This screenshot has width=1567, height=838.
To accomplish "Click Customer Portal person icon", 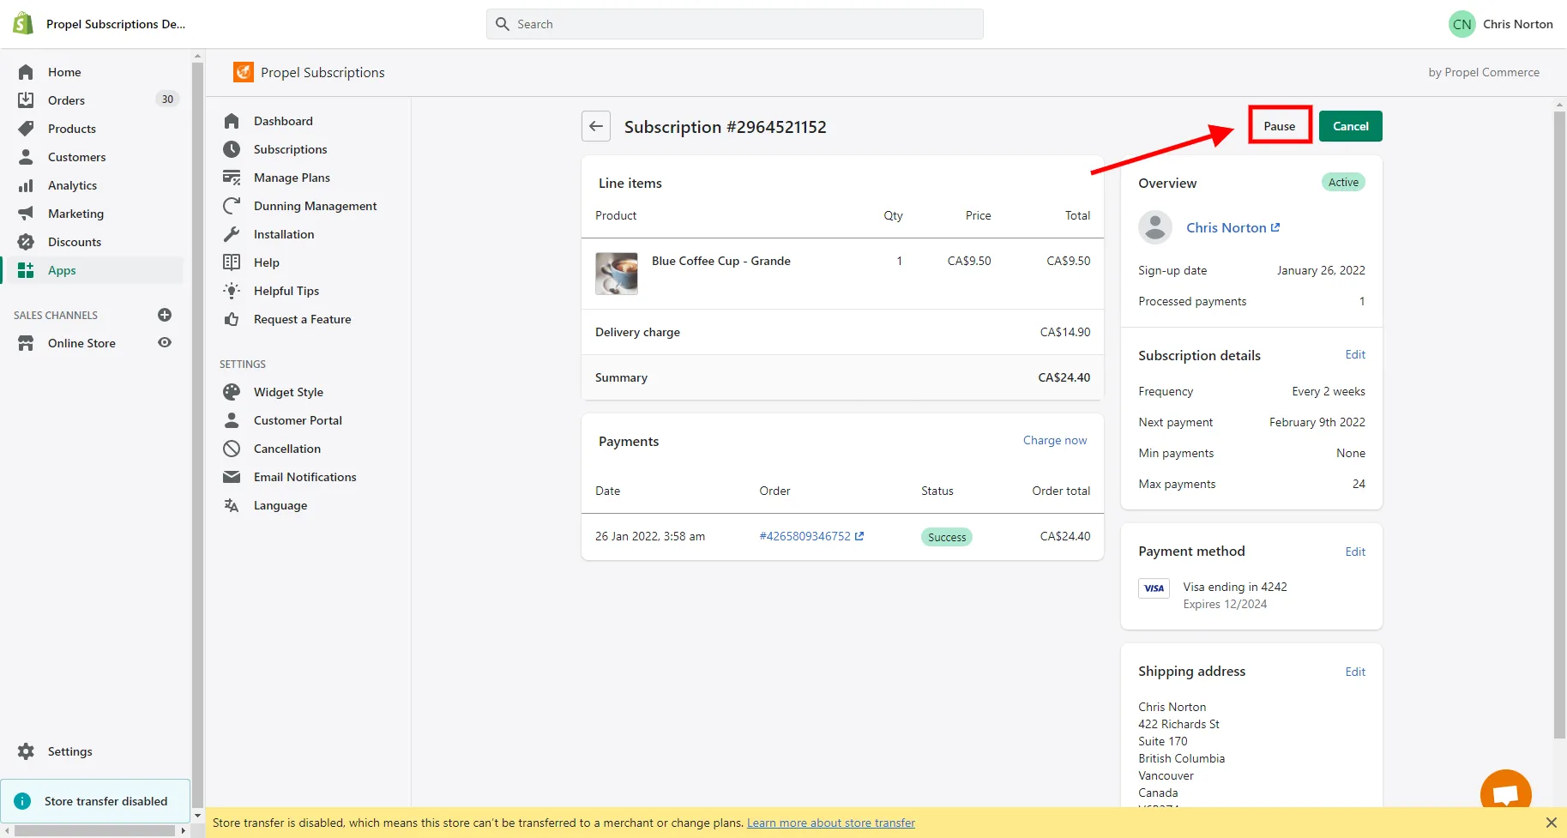I will point(232,420).
